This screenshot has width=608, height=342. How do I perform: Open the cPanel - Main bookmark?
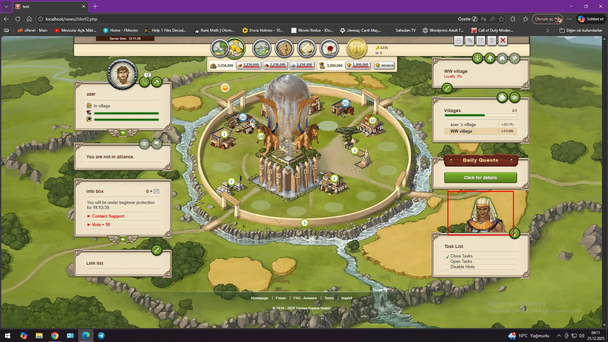tap(32, 30)
